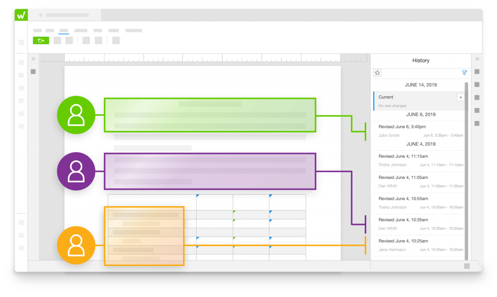
Task: Click the green user avatar
Action: click(76, 115)
